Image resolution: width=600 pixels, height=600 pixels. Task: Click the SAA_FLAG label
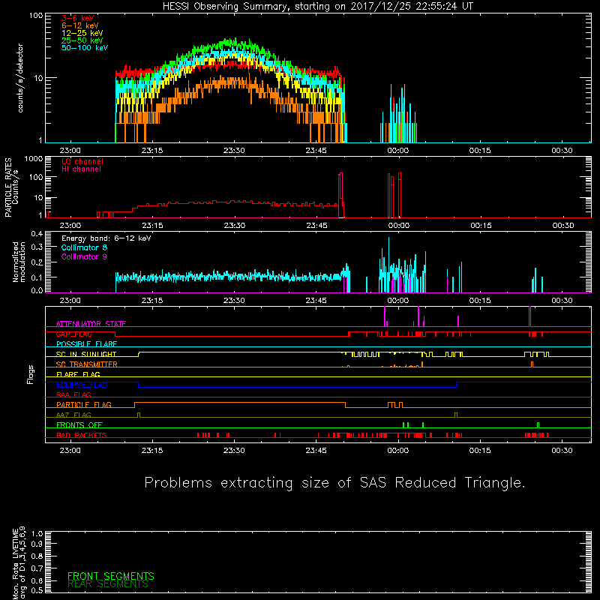click(73, 394)
